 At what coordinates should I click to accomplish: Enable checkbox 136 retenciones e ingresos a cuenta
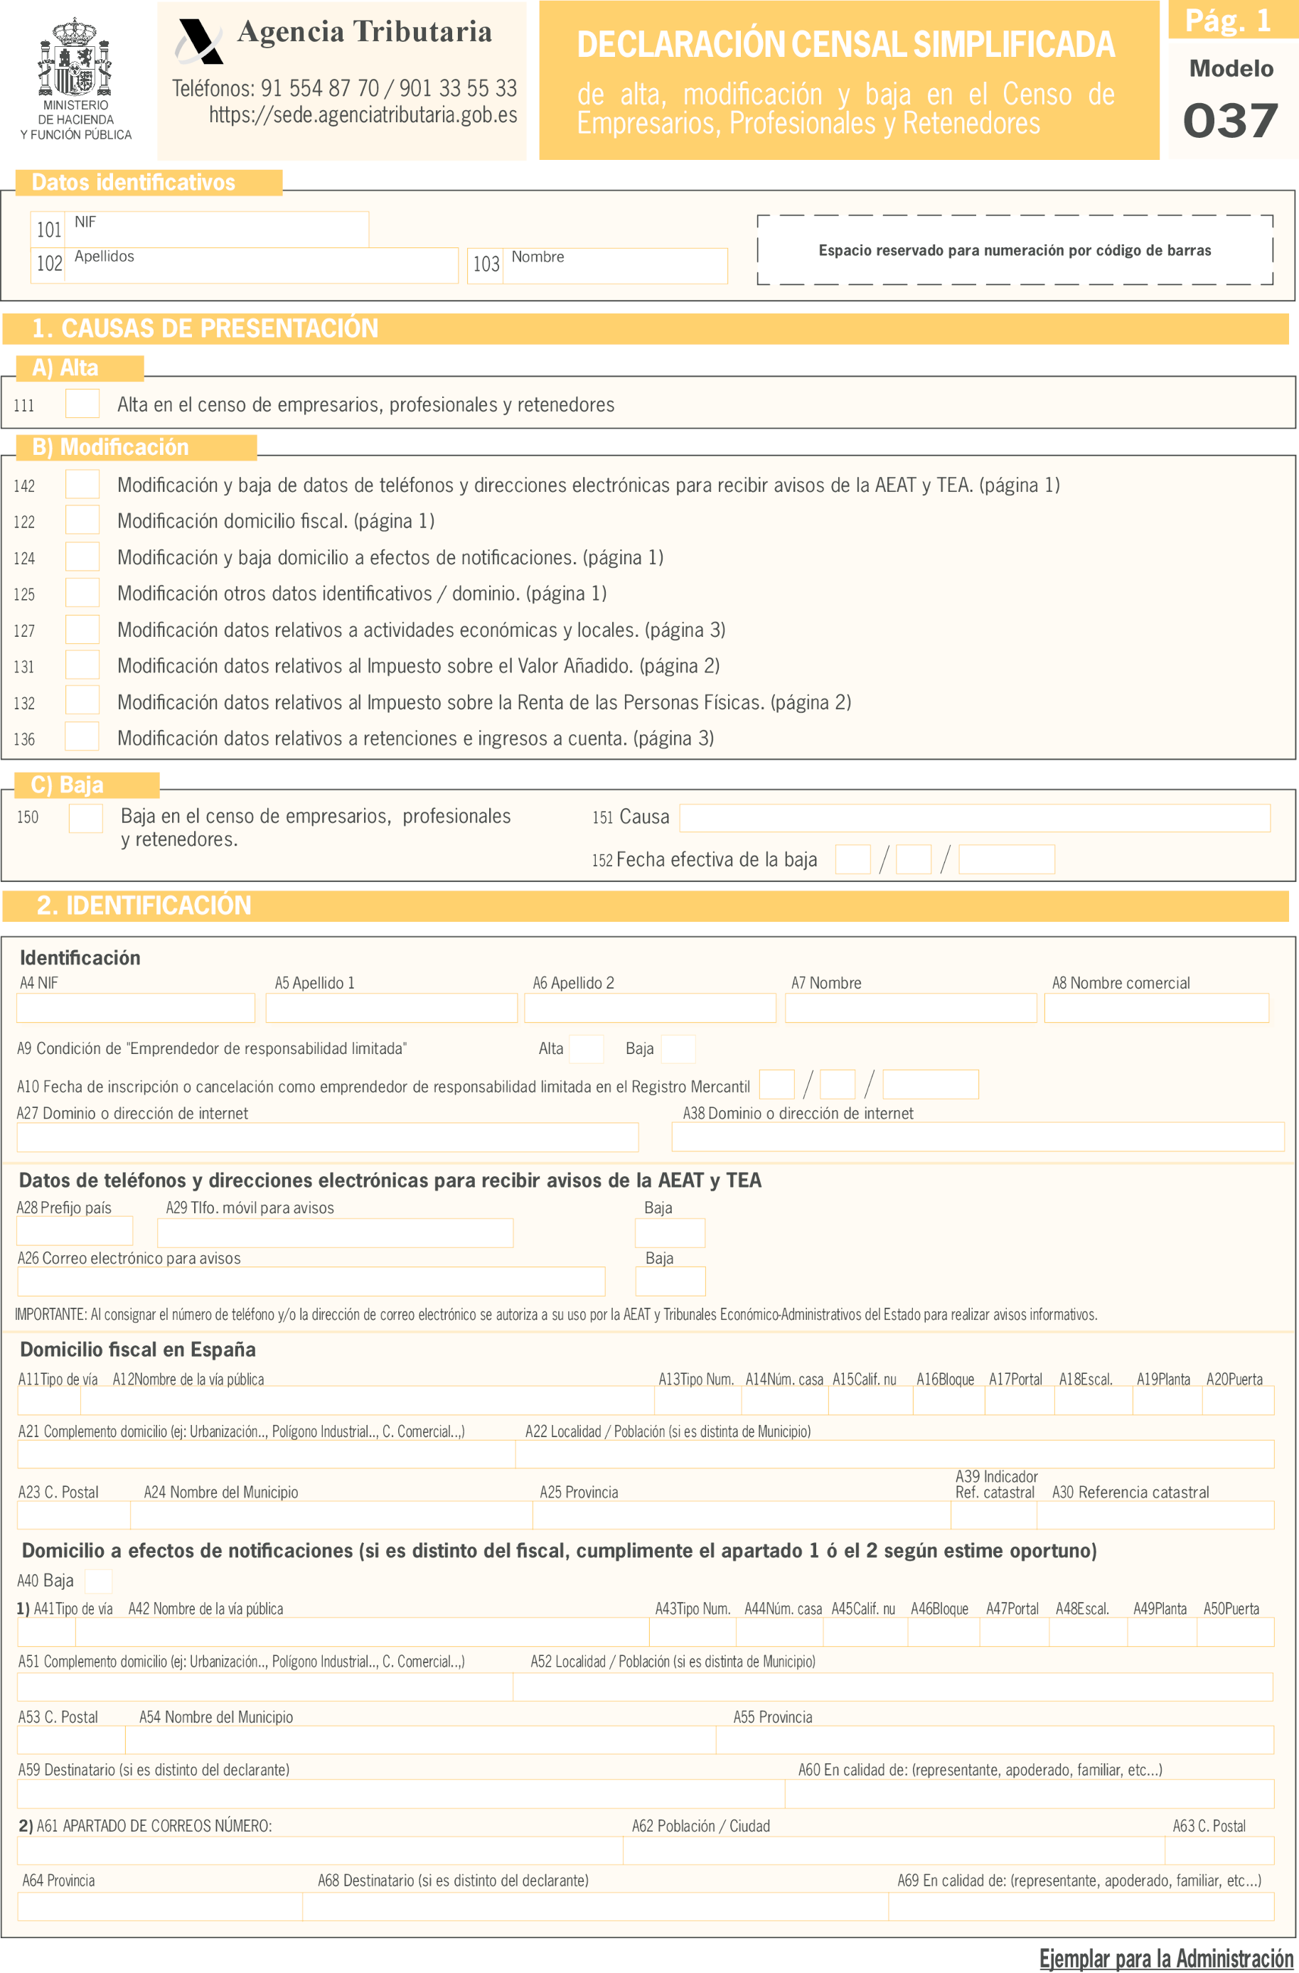82,737
